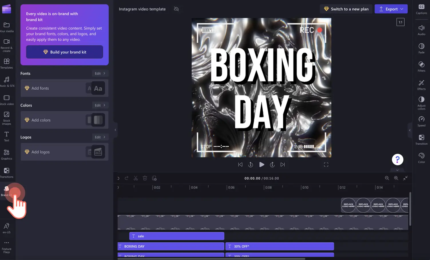
Task: Rewind five seconds
Action: (x=251, y=165)
